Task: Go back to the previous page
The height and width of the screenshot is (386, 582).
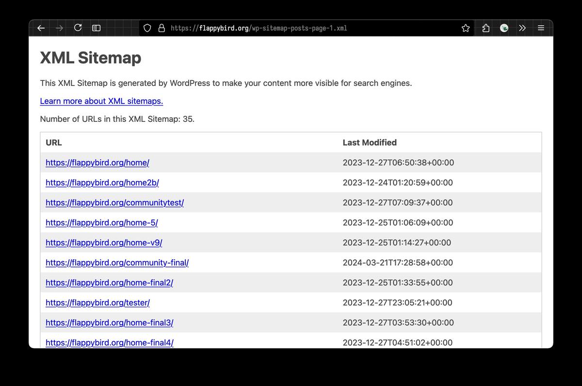Action: tap(41, 28)
